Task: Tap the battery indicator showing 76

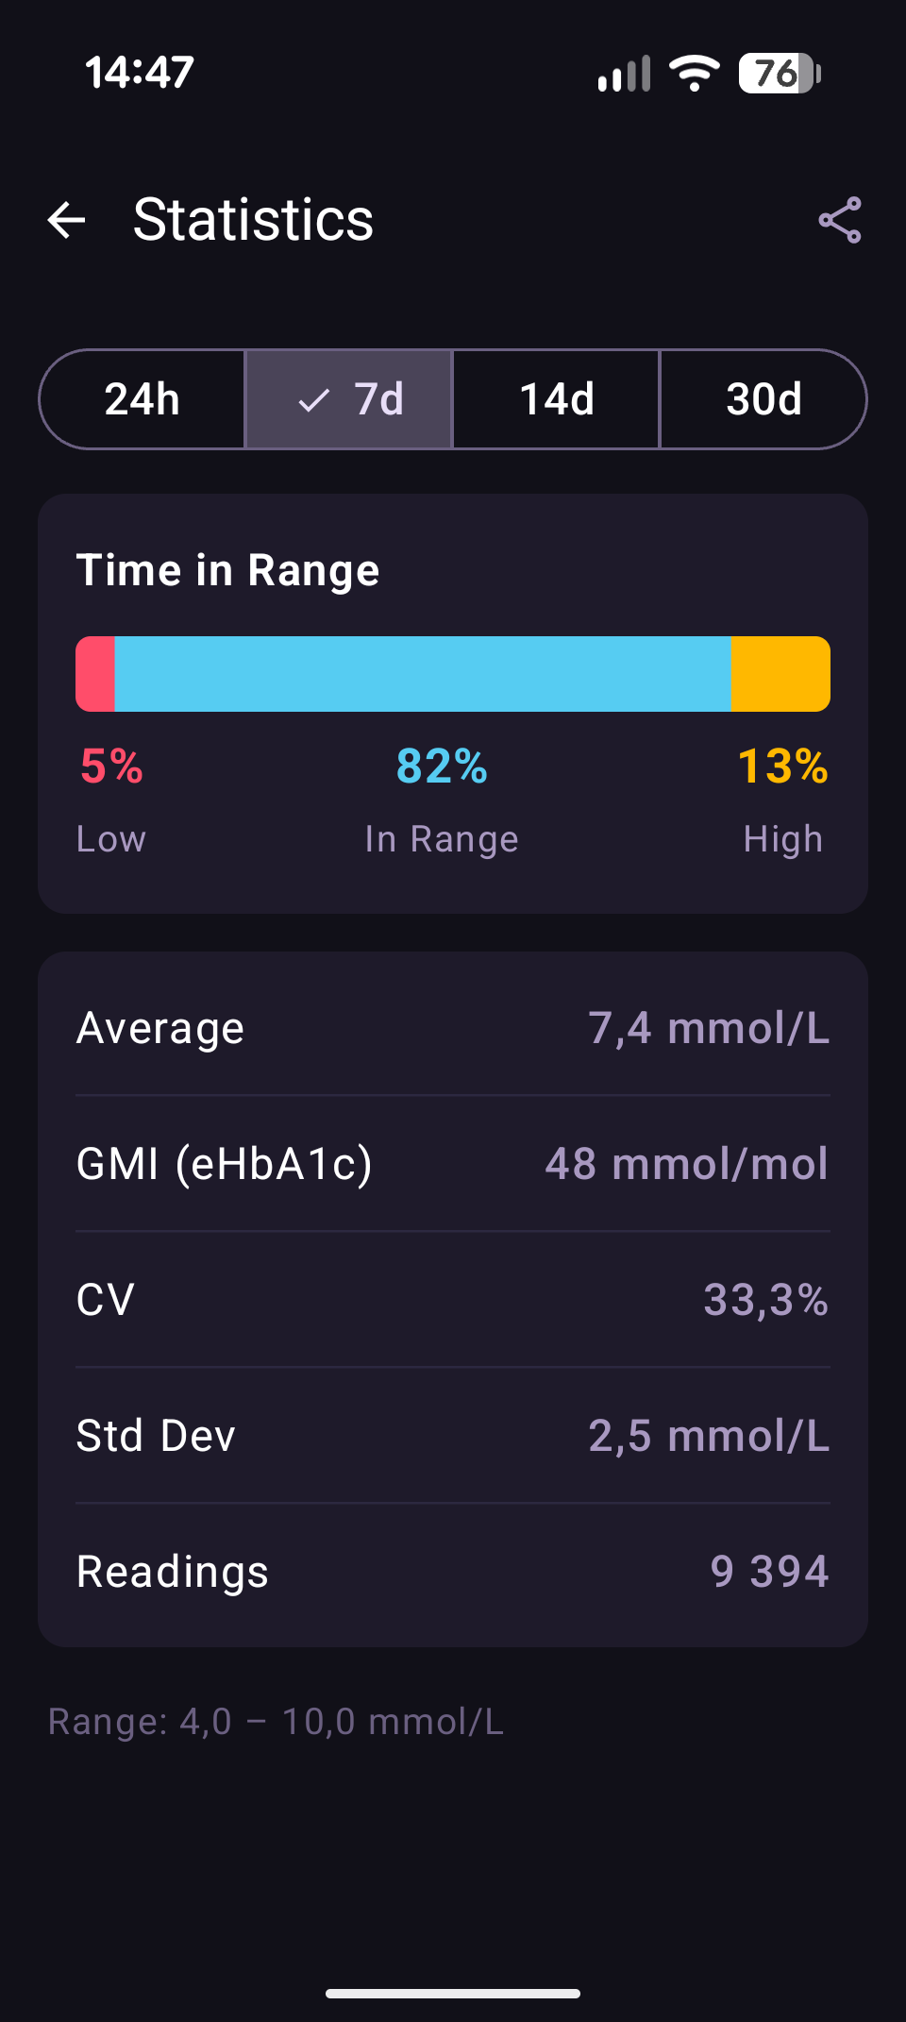Action: (x=780, y=73)
